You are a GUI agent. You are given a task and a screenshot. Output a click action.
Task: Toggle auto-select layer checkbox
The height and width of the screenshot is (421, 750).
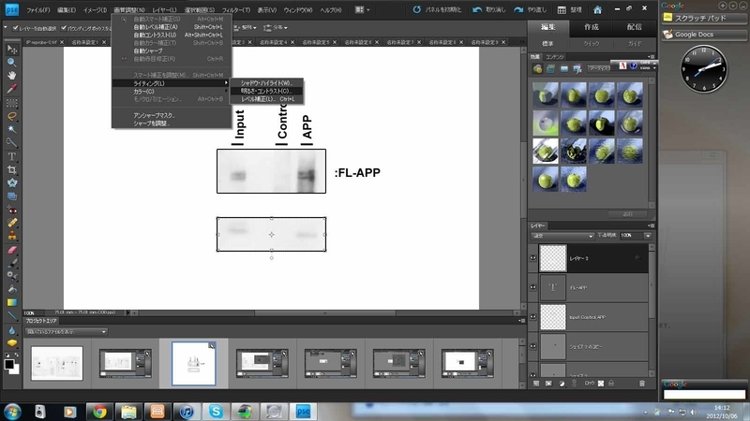pos(15,28)
